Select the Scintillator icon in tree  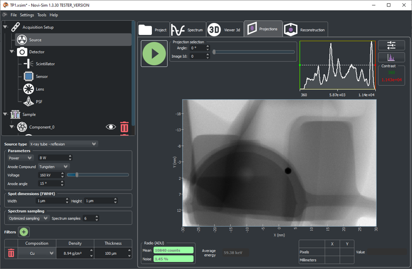click(28, 64)
